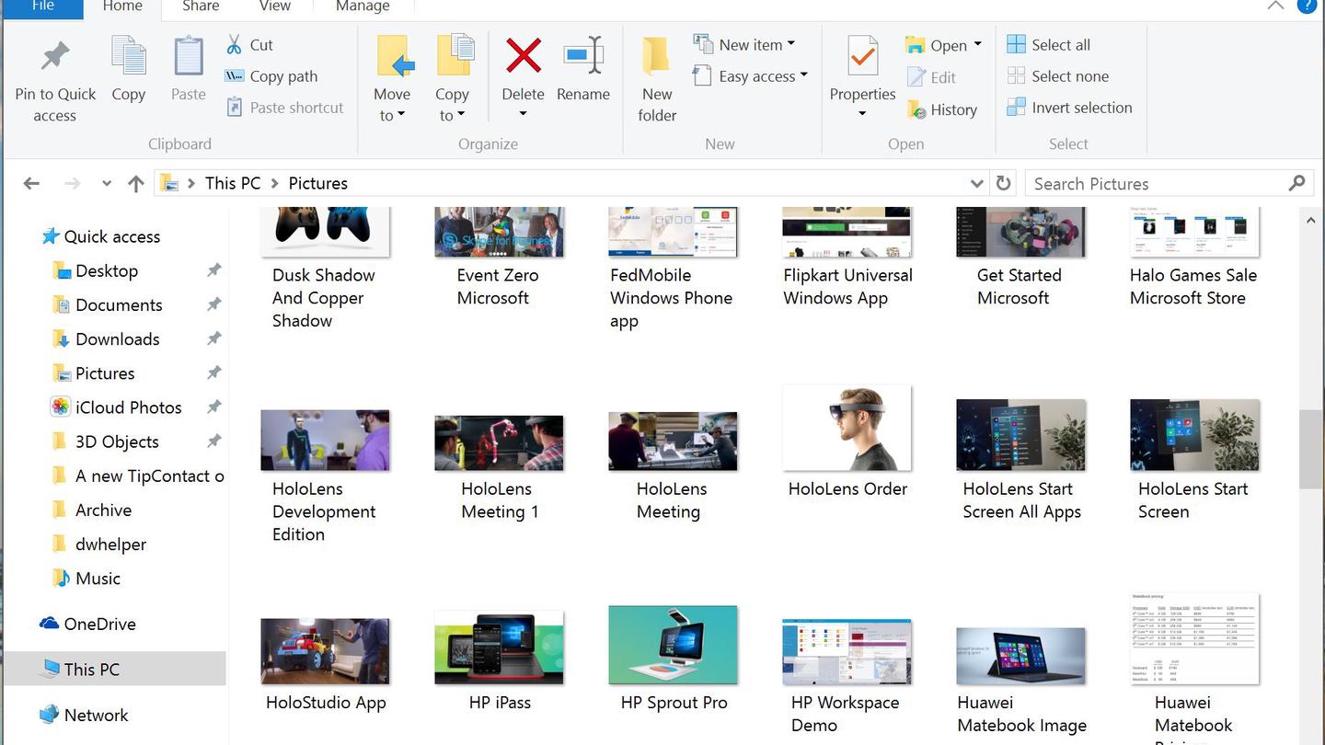Expand the Move to dropdown
Image resolution: width=1325 pixels, height=745 pixels.
pyautogui.click(x=392, y=115)
